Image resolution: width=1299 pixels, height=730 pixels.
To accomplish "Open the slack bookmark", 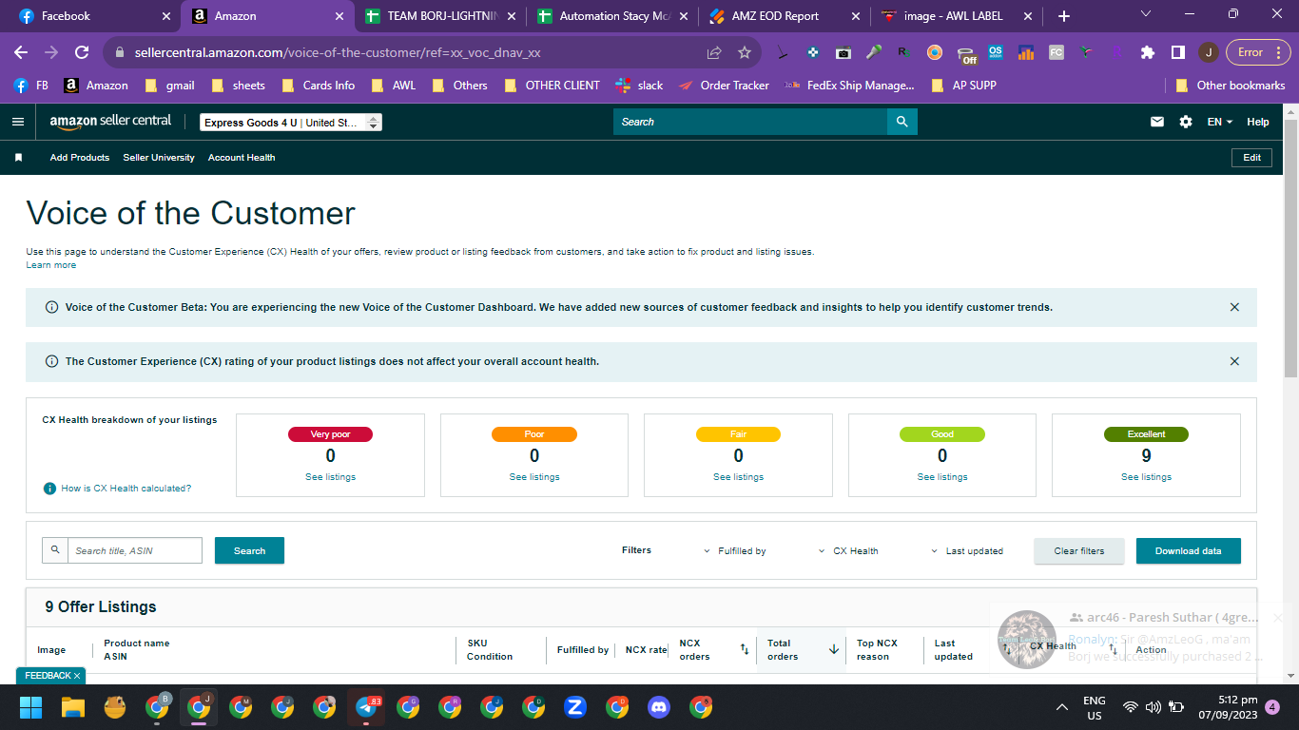I will point(639,86).
